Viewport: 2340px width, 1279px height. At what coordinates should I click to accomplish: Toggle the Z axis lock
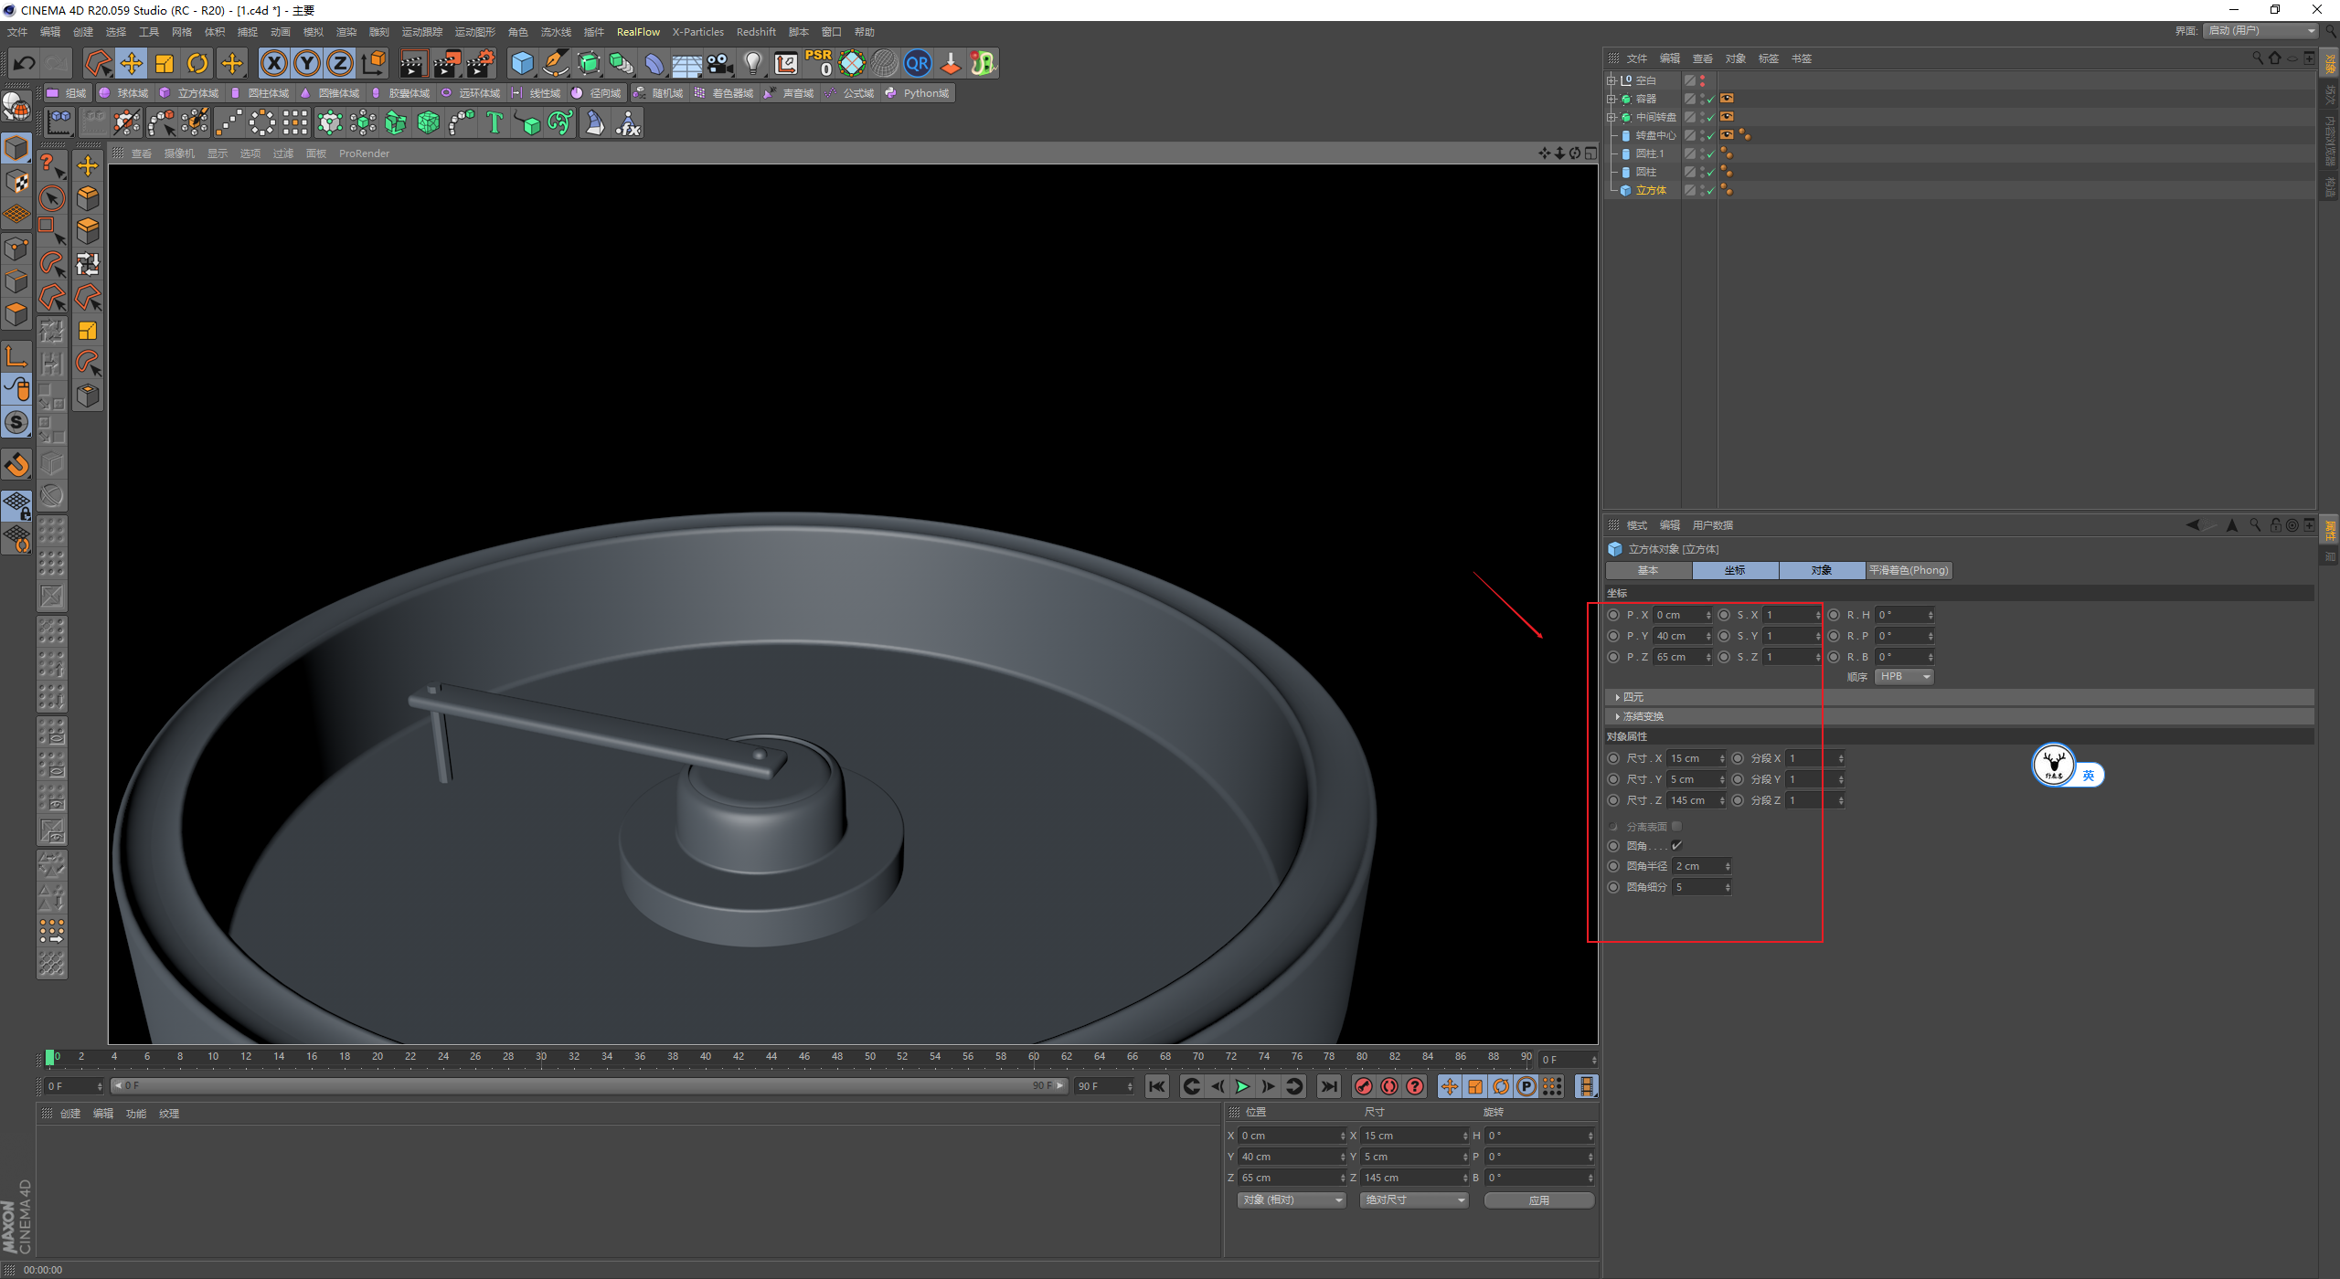click(x=340, y=63)
